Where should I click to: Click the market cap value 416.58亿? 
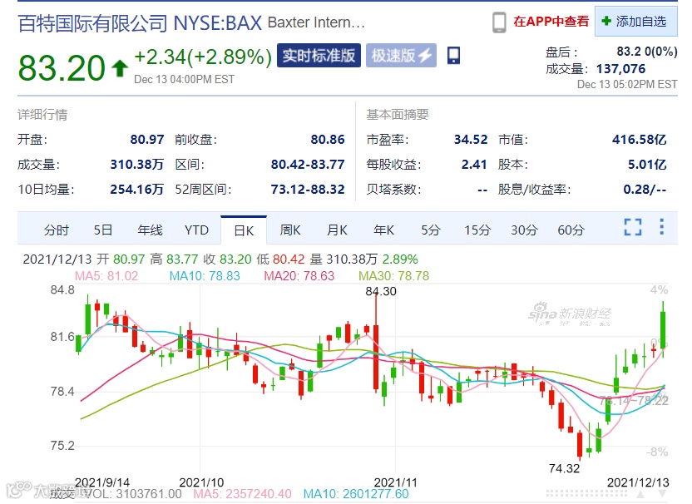click(x=639, y=140)
